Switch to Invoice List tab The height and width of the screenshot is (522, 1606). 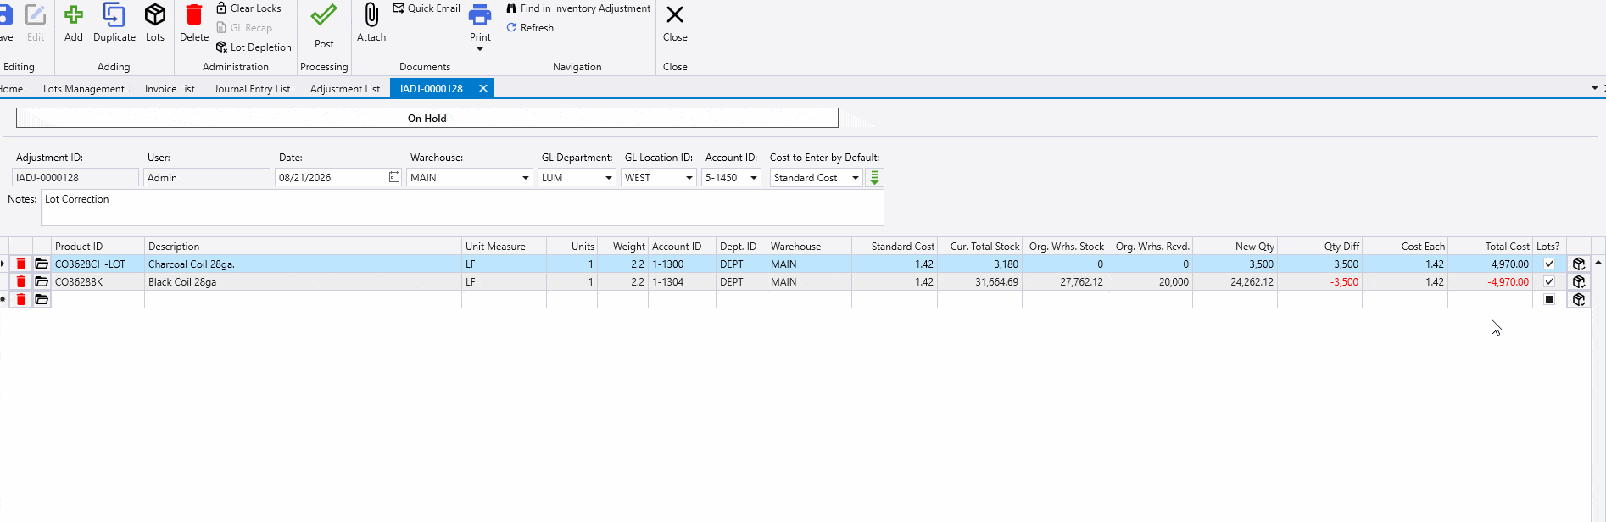pyautogui.click(x=170, y=89)
